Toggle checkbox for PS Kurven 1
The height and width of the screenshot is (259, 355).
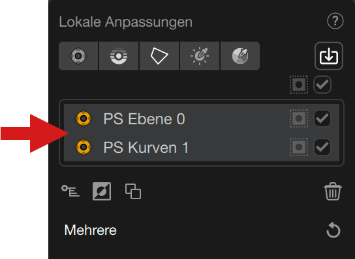[322, 147]
